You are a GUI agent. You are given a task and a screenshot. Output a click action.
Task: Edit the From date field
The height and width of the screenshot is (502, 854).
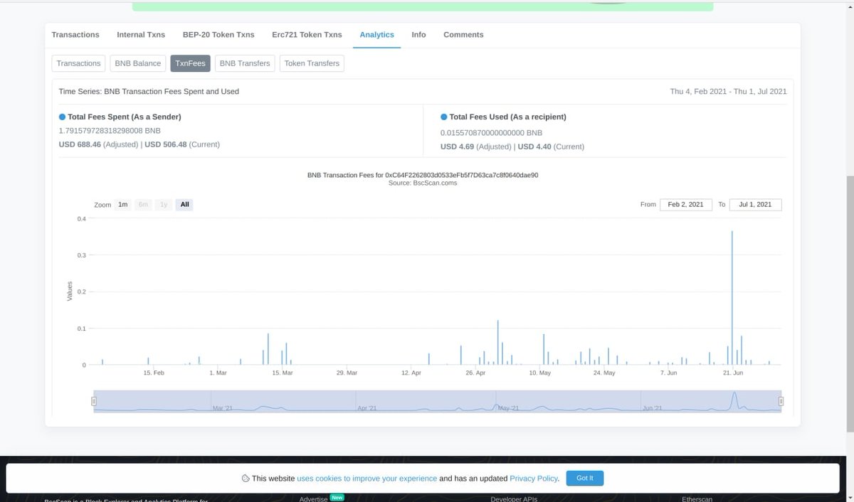pos(686,205)
